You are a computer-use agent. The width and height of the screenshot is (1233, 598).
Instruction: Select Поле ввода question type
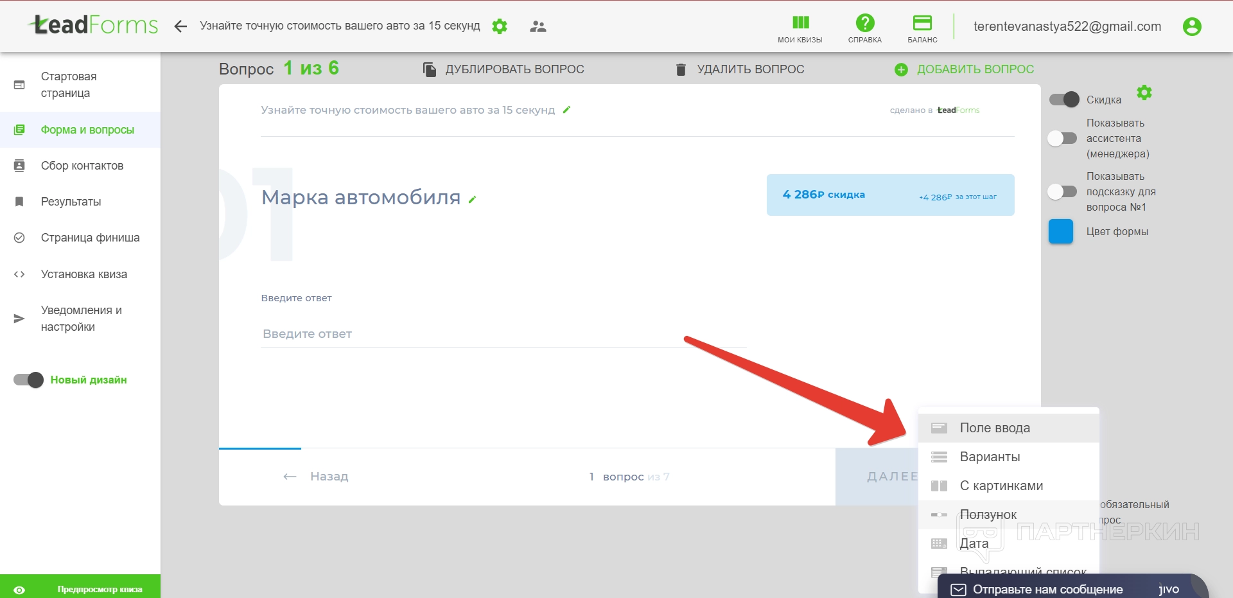coord(1009,428)
